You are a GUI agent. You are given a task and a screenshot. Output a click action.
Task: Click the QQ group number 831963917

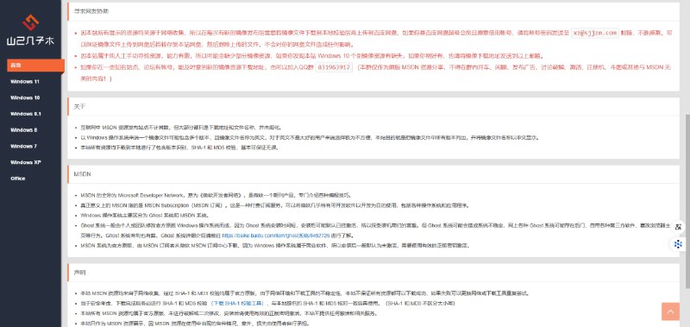click(334, 67)
